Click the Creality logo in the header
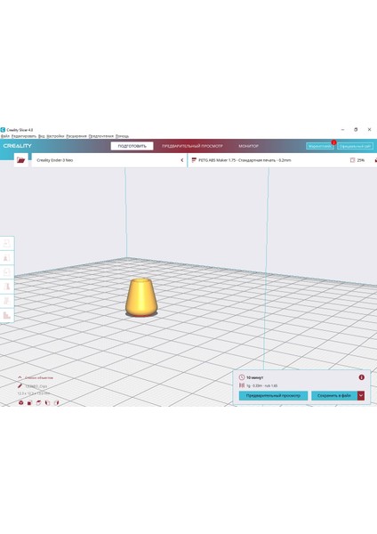This screenshot has height=534, width=377. point(18,146)
